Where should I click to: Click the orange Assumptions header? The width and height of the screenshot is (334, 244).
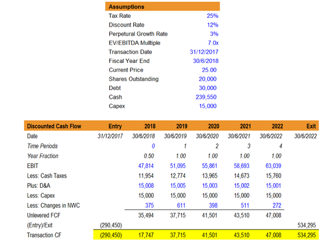pyautogui.click(x=163, y=7)
